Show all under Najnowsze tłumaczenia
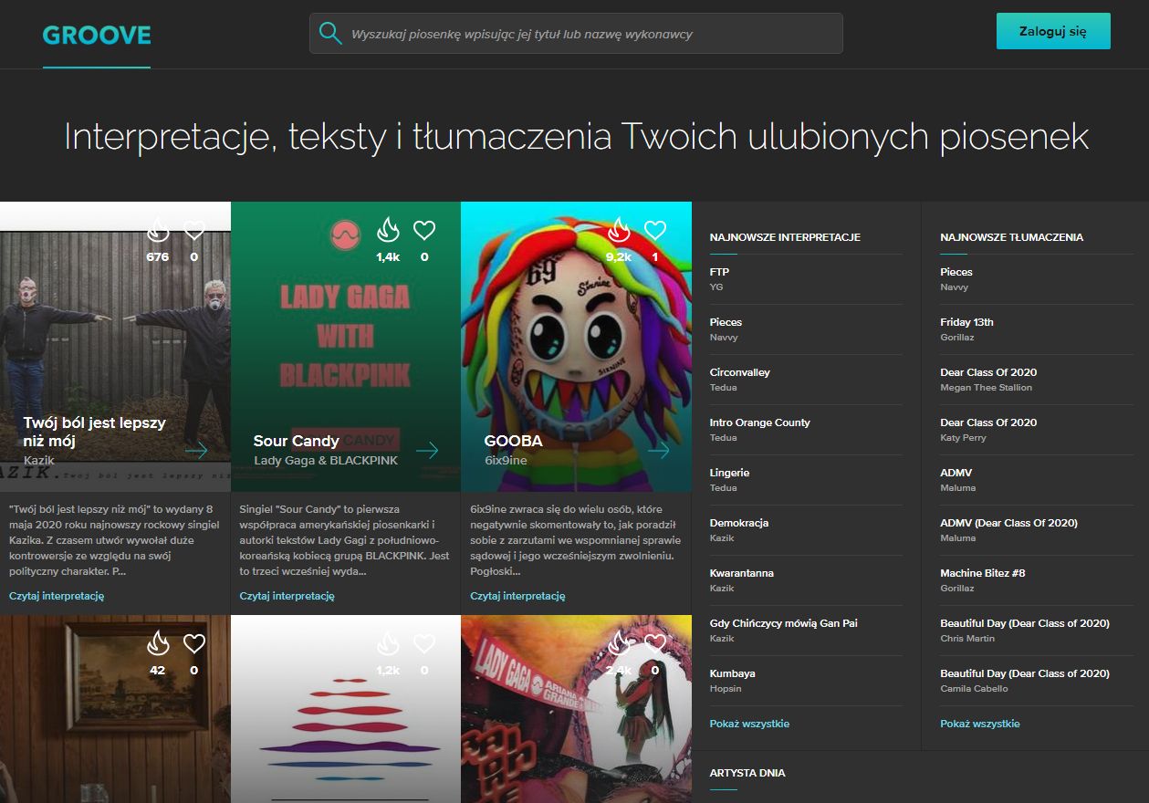The image size is (1149, 803). coord(980,724)
